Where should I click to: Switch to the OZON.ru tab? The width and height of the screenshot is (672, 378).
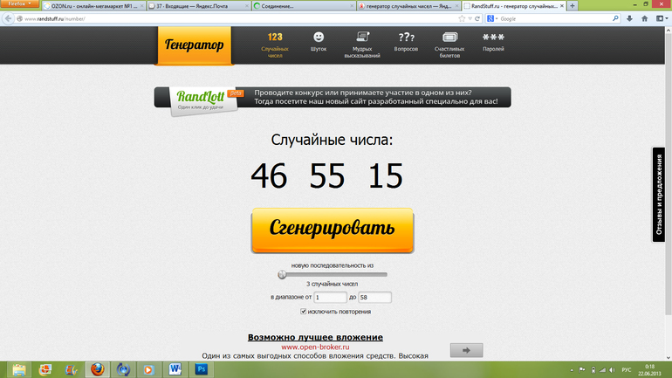87,5
